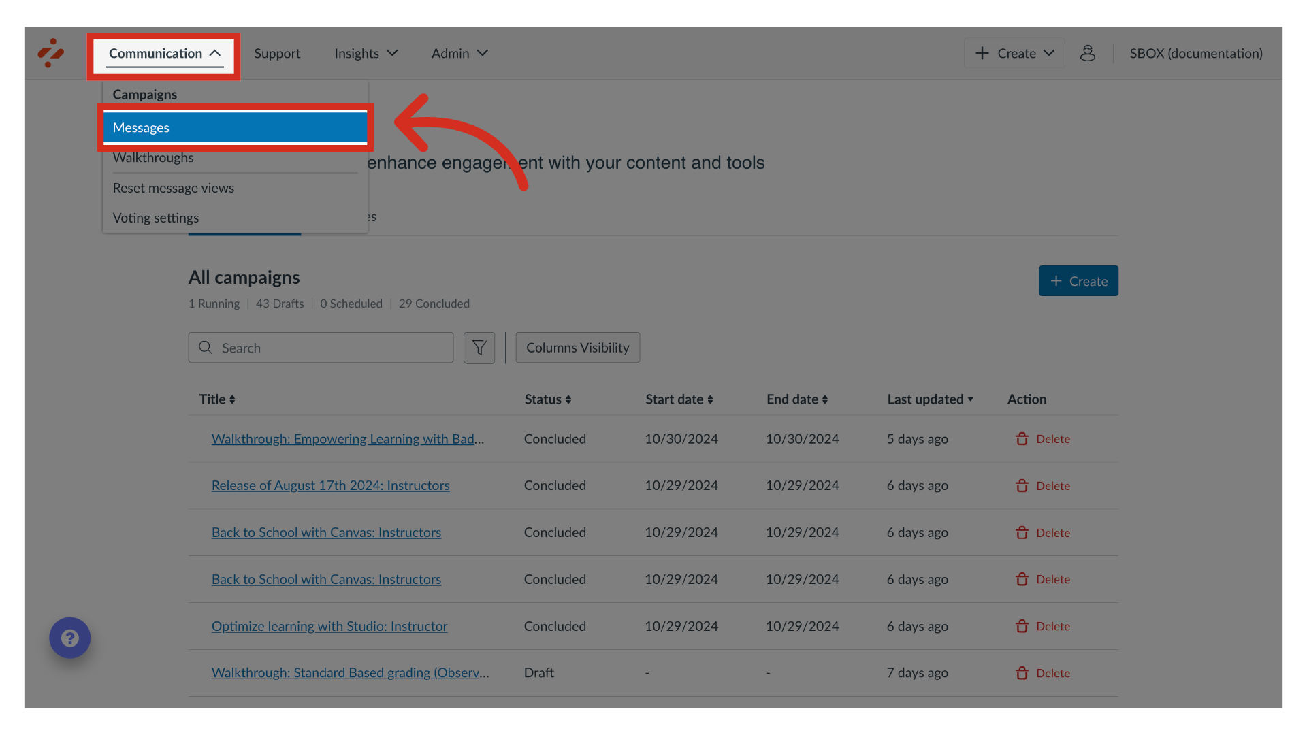Click the plus icon in the blue Create button
This screenshot has height=735, width=1307.
click(1055, 280)
